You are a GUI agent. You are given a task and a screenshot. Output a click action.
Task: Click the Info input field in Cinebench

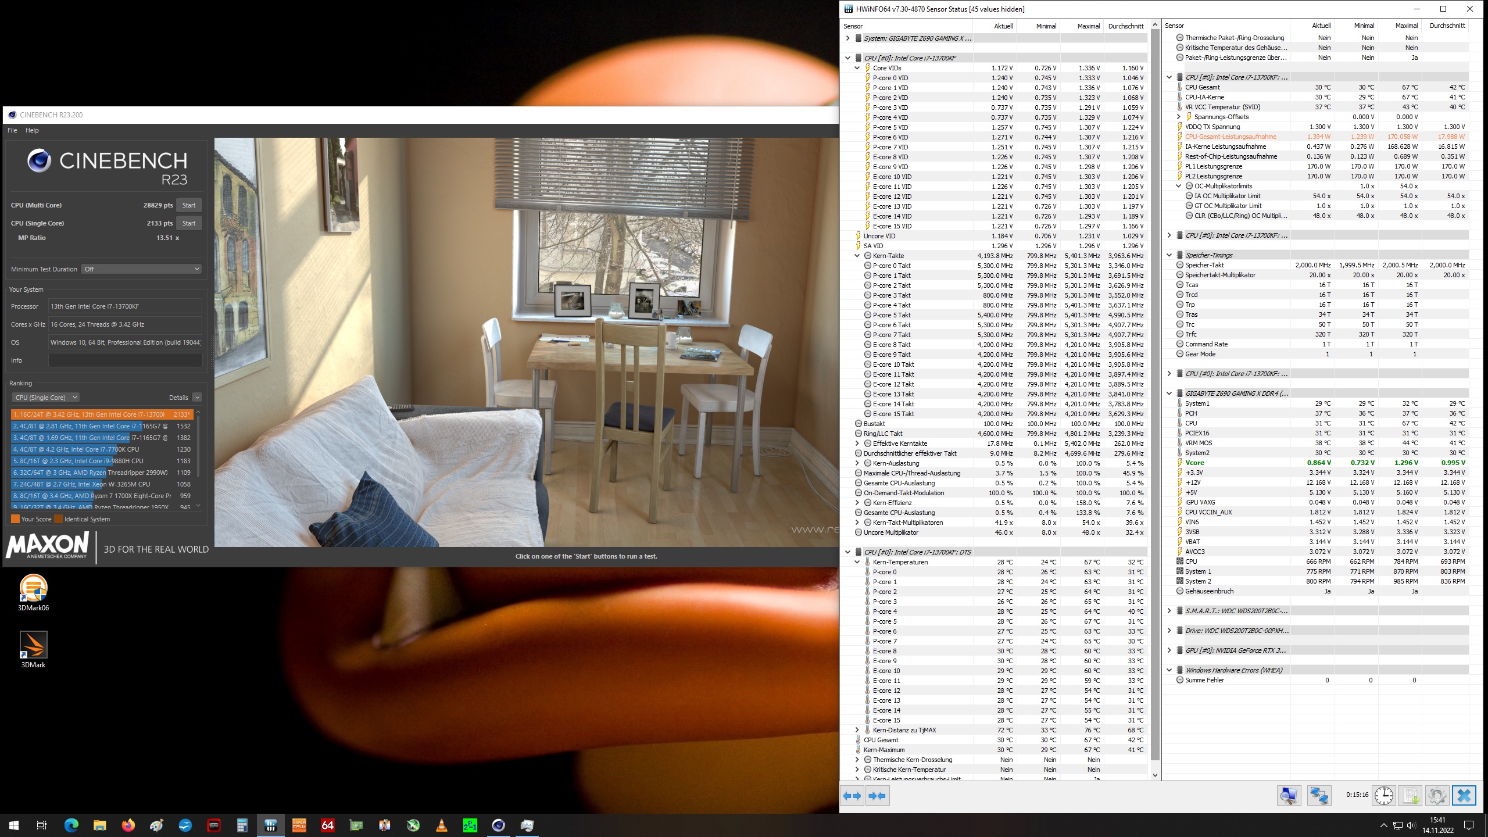pos(125,360)
